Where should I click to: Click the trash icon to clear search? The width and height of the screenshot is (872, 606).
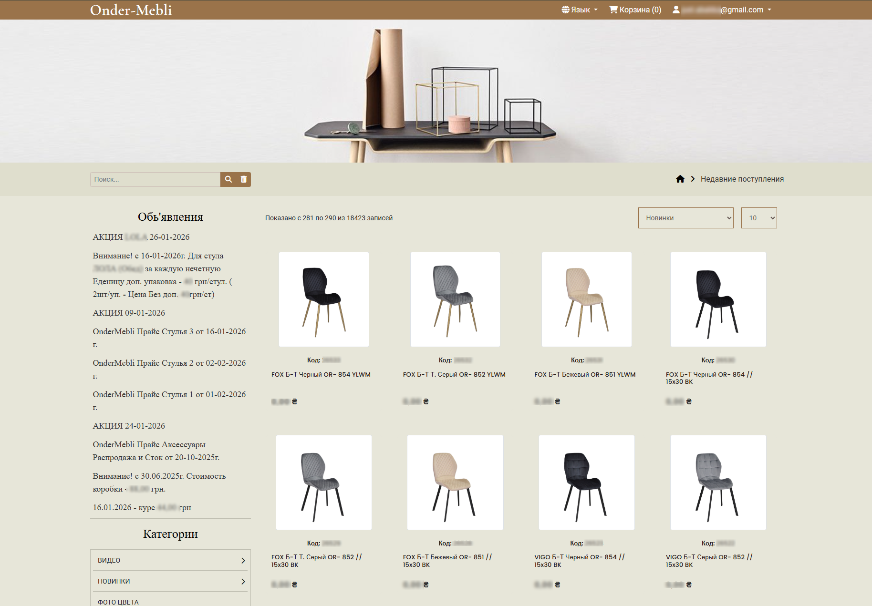[x=244, y=179]
